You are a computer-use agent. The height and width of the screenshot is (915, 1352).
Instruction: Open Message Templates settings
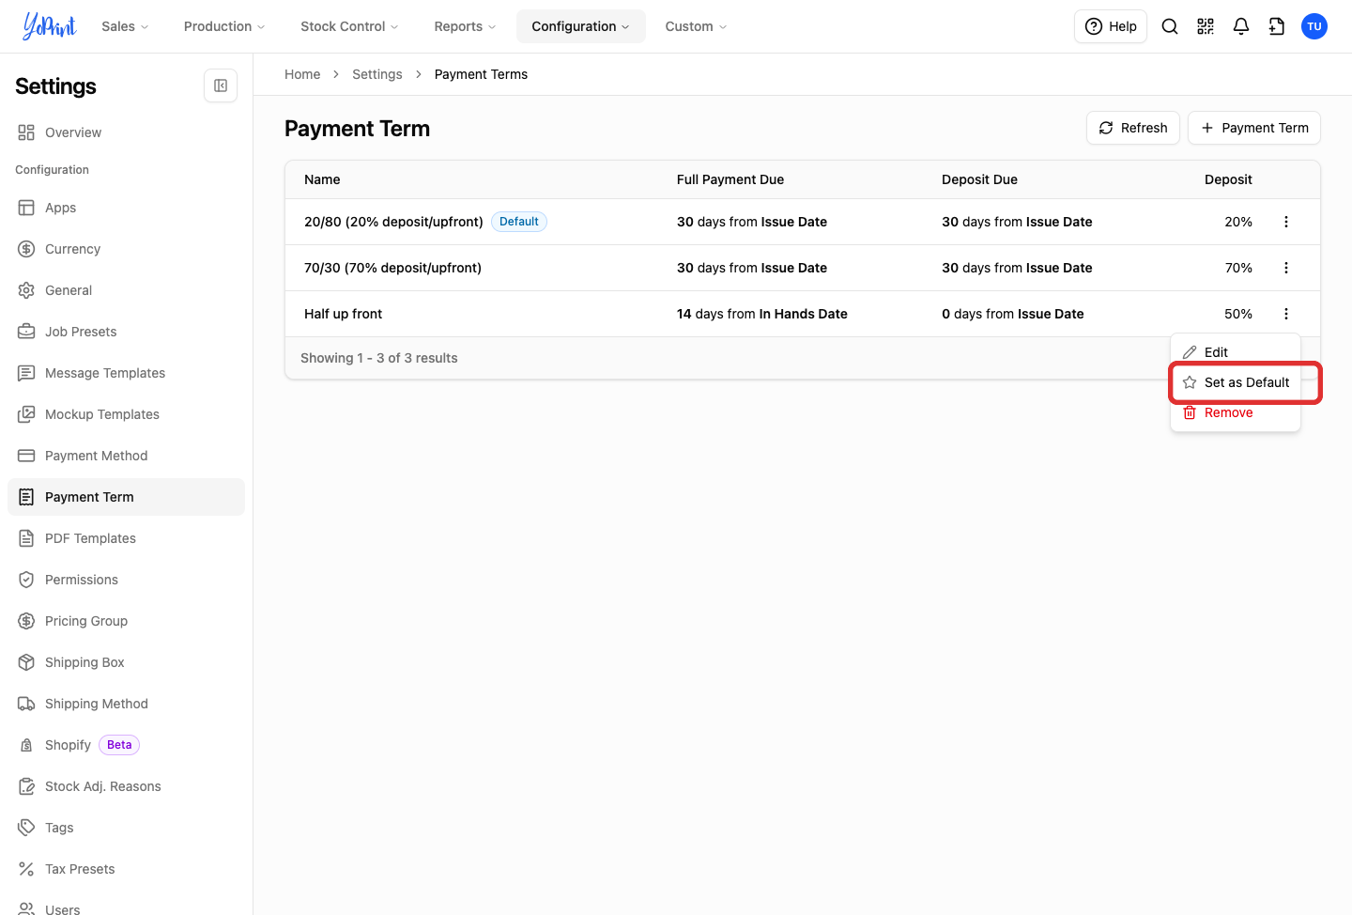point(126,373)
